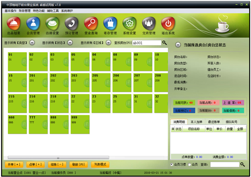Click 当前营业点 status bar entry
The width and height of the screenshot is (251, 177).
coord(27,173)
